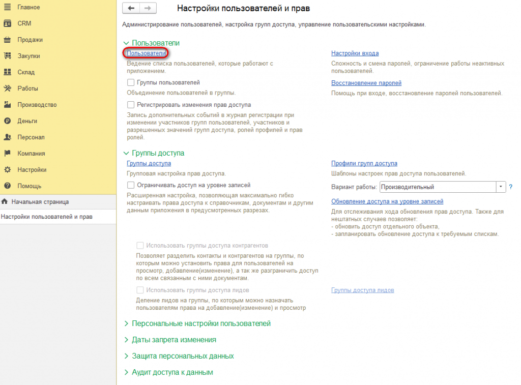
Task: Open CRM section icon
Action: (x=7, y=23)
